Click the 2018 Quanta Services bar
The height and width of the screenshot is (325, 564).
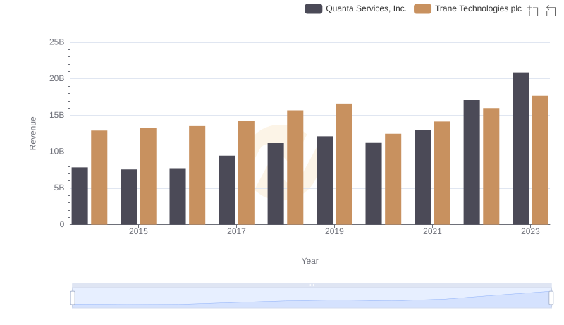[276, 184]
